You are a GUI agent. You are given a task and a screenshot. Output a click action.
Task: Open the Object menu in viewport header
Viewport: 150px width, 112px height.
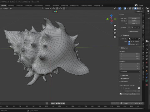click(x=6, y=8)
